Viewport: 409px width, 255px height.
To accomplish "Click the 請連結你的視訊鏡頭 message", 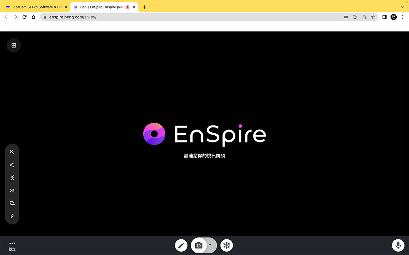I will (x=204, y=156).
